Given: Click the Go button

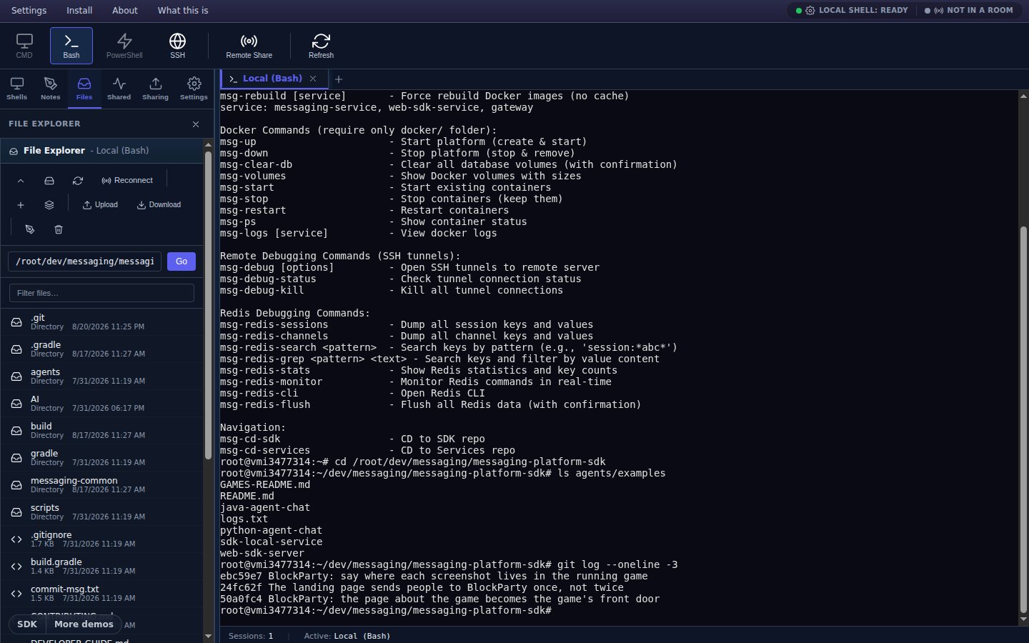Looking at the screenshot, I should pos(182,261).
